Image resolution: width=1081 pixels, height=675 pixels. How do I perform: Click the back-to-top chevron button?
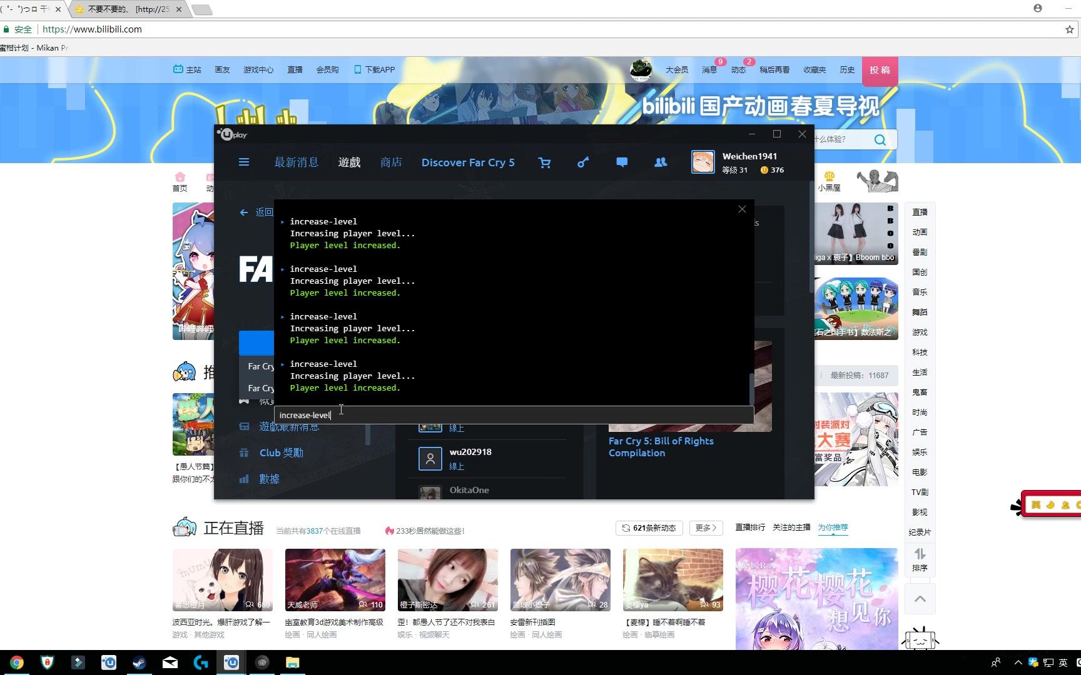920,599
